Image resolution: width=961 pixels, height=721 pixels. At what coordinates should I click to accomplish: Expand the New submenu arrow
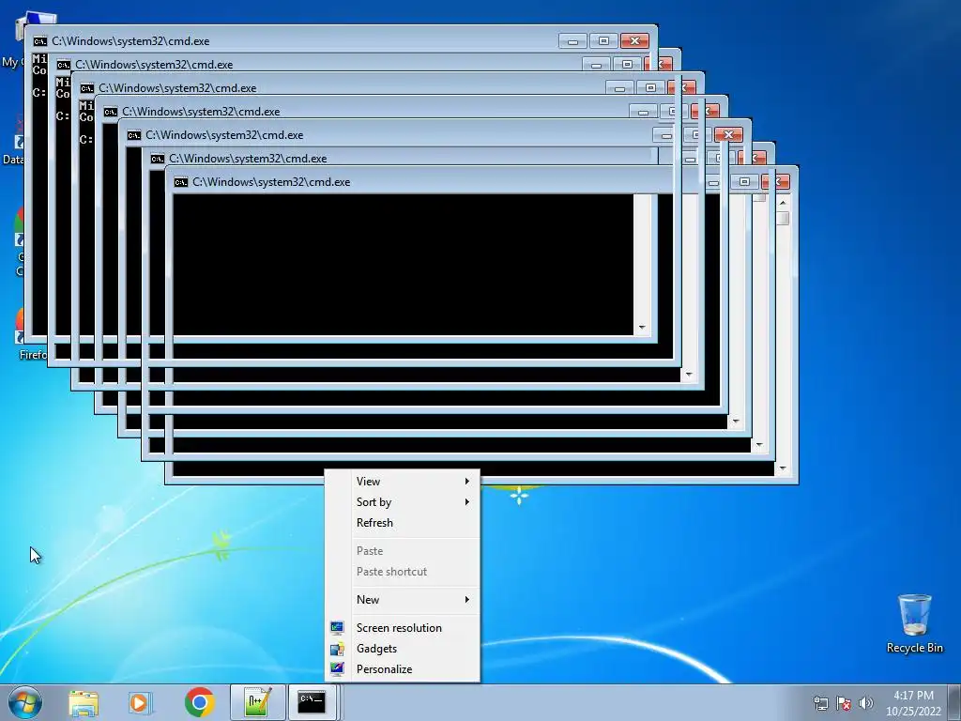click(x=467, y=600)
